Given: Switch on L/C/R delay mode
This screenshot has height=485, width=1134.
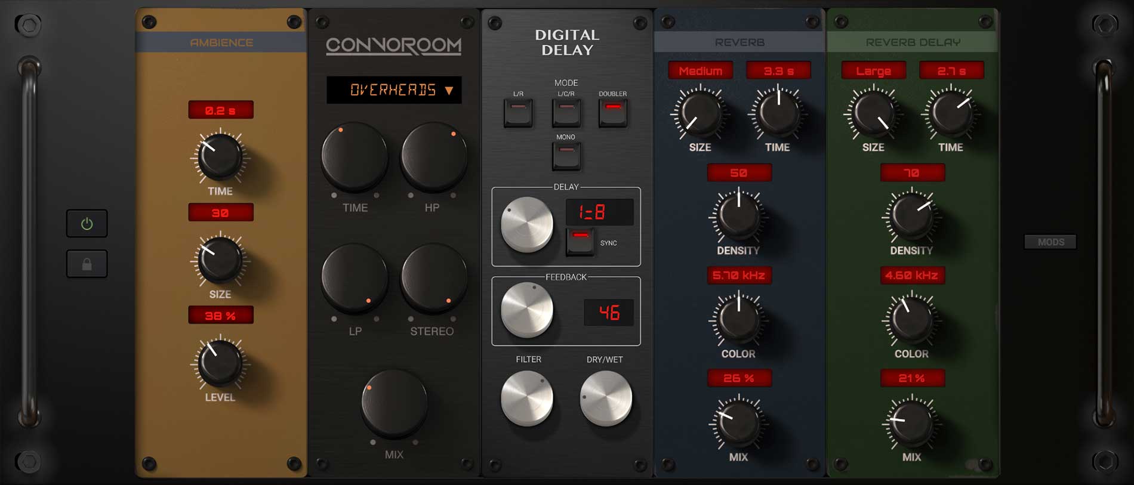Looking at the screenshot, I should click(566, 112).
